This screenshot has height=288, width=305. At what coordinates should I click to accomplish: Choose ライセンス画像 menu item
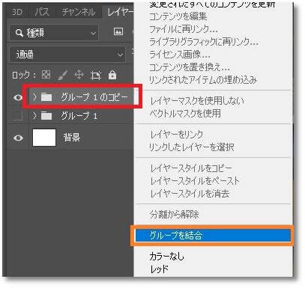[x=180, y=54]
